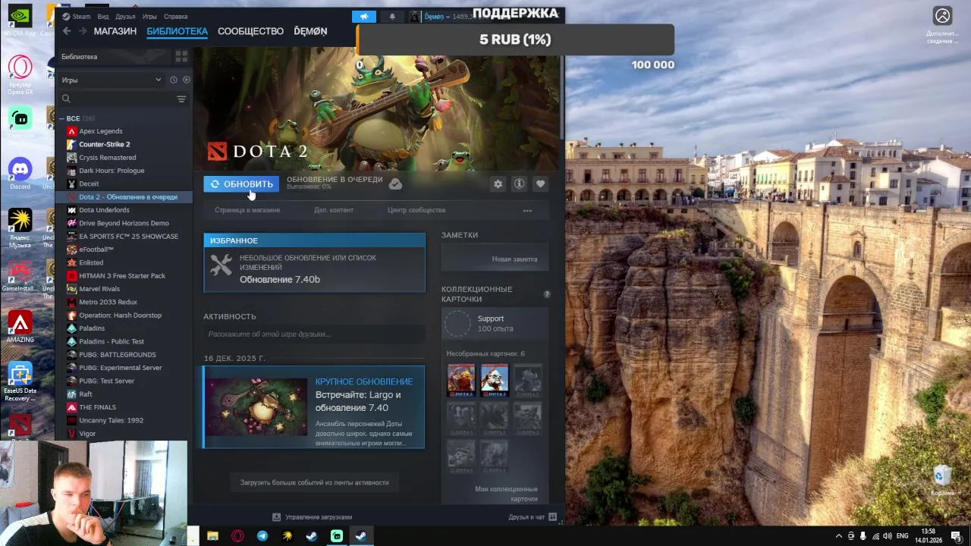Open the Друзья menu
Screen dimensions: 971x546
pos(125,16)
